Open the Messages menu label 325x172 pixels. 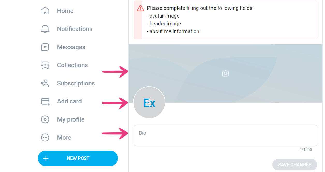coord(71,47)
